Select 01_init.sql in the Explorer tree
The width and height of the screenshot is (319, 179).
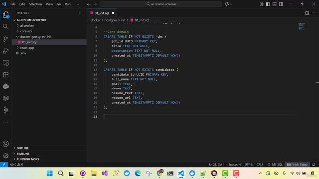pos(29,42)
